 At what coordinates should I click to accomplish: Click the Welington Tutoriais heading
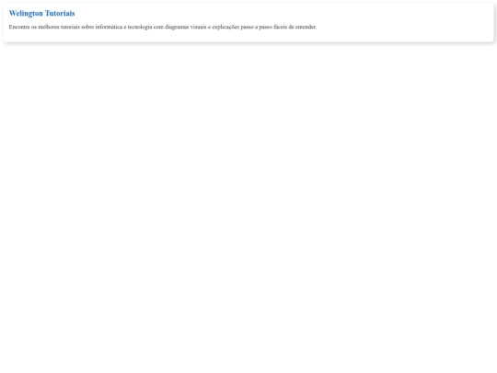(x=41, y=13)
